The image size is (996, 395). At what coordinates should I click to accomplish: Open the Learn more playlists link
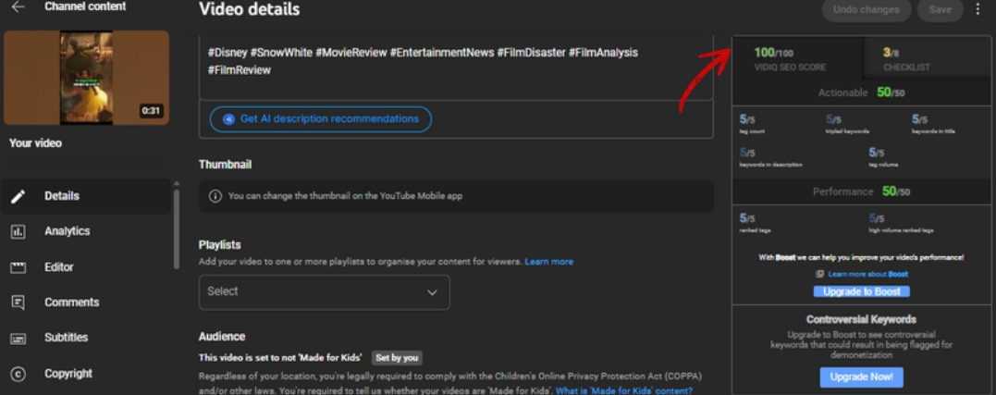coord(548,262)
